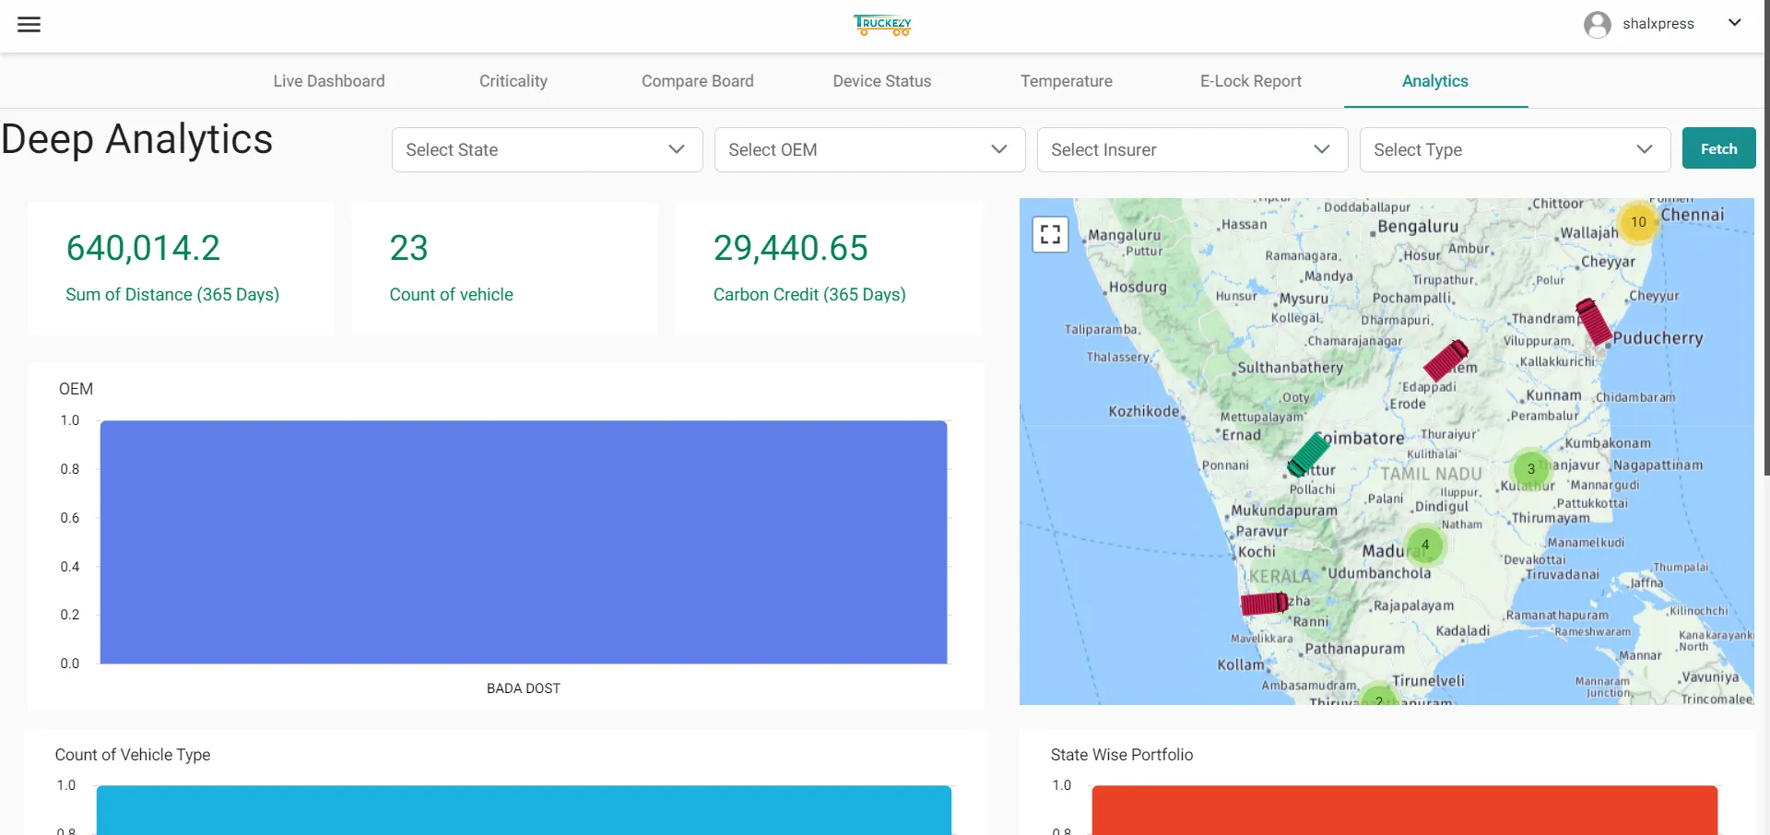Image resolution: width=1770 pixels, height=835 pixels.
Task: Open the green cluster of 3 near Thanjavur
Action: click(1531, 469)
